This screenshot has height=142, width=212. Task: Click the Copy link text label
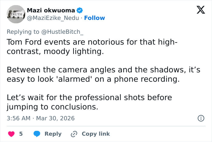click(x=96, y=134)
